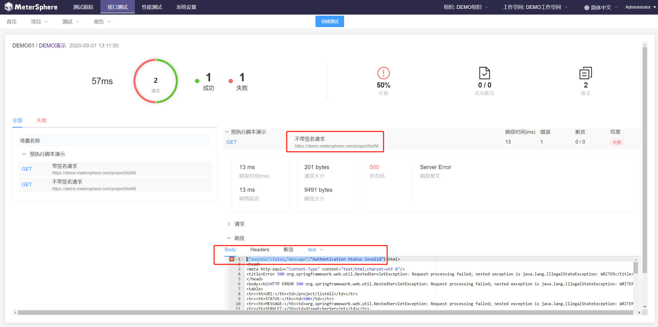Click the green success status dot
Viewport: 658px width, 327px height.
click(197, 81)
